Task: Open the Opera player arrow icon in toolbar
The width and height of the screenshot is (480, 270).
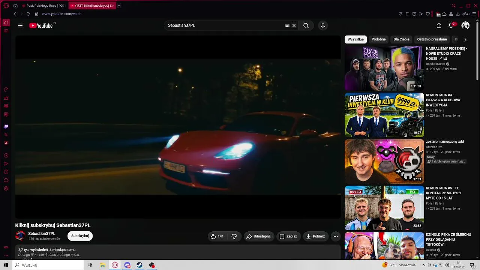Action: point(421,14)
